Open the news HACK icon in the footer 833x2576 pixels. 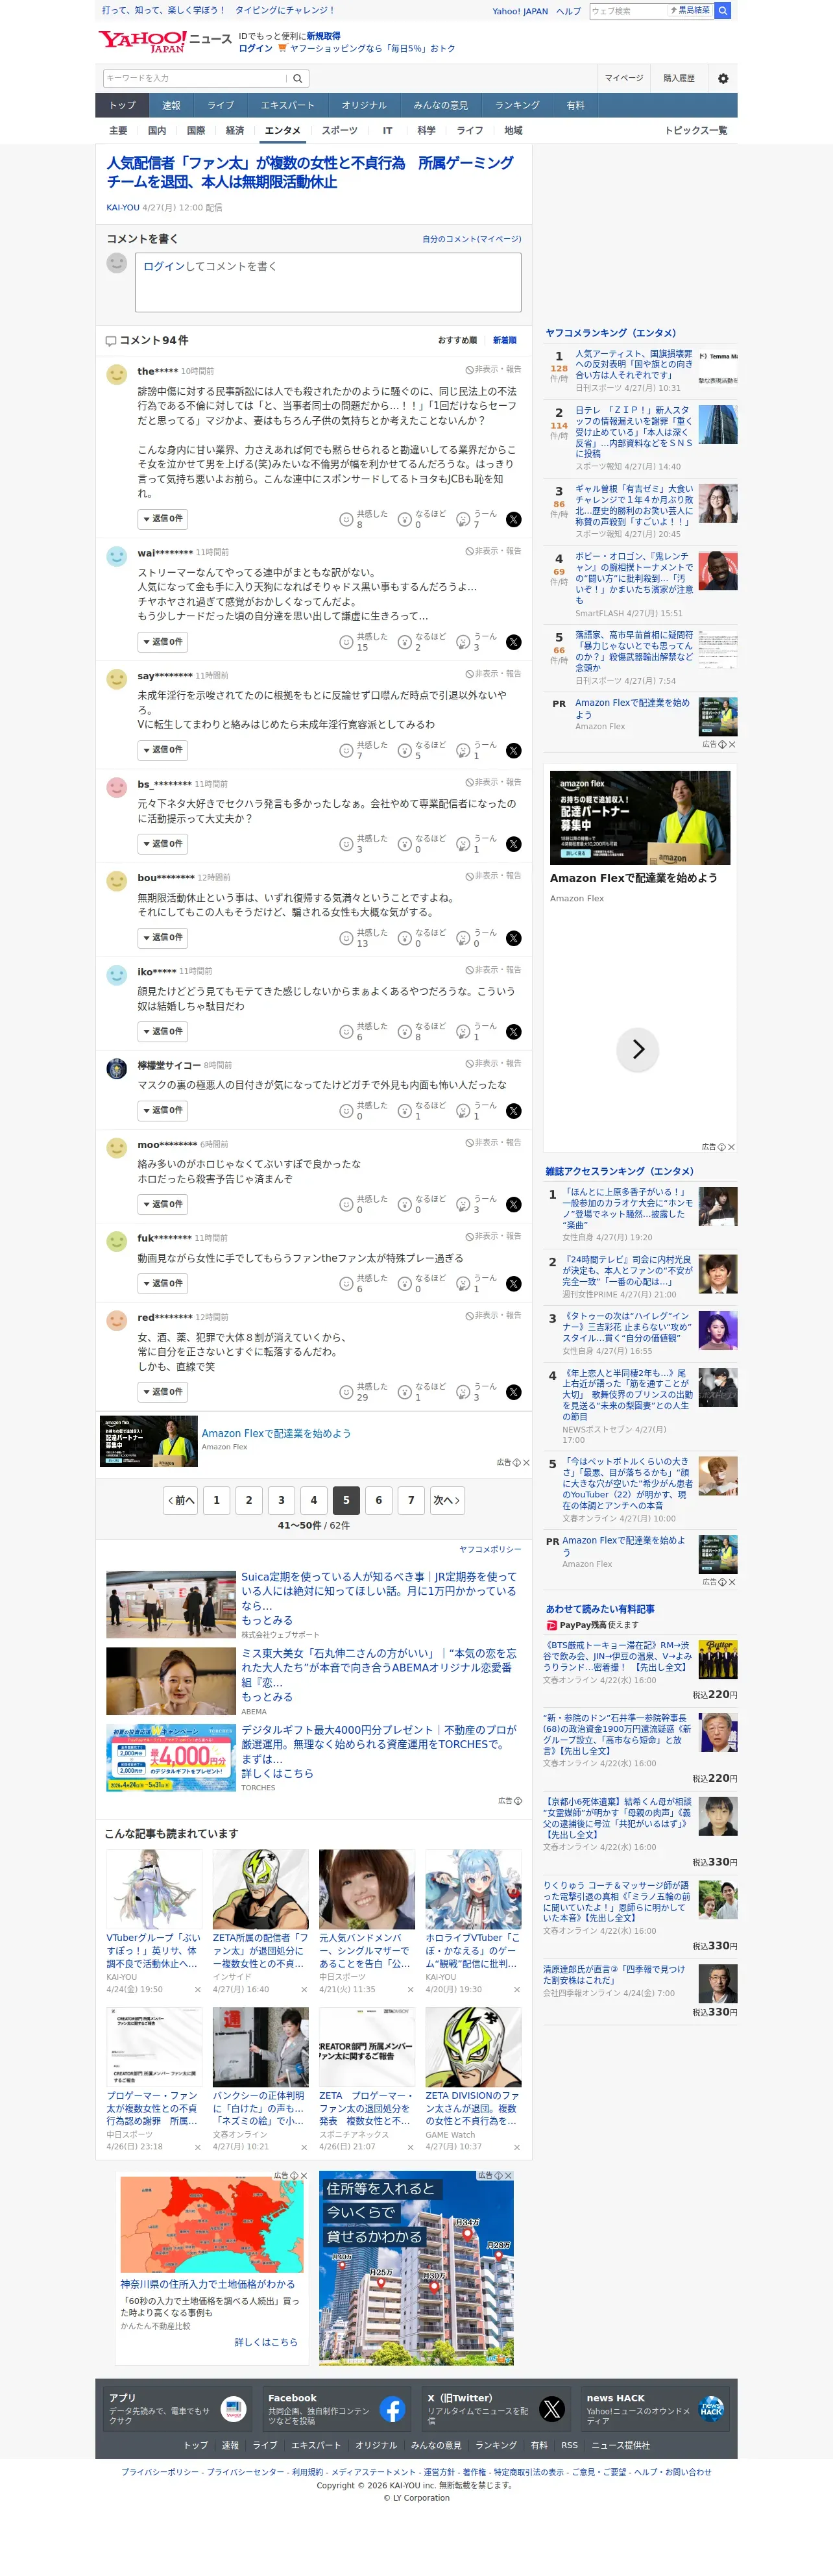tap(711, 2409)
